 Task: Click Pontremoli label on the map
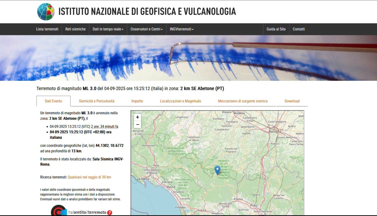(148, 145)
